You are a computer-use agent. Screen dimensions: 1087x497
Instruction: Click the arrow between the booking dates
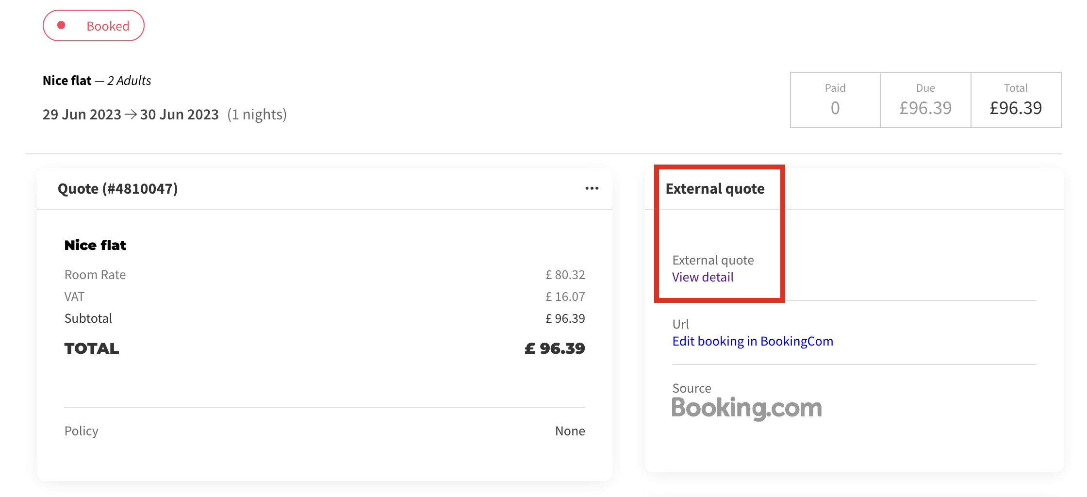click(x=131, y=115)
